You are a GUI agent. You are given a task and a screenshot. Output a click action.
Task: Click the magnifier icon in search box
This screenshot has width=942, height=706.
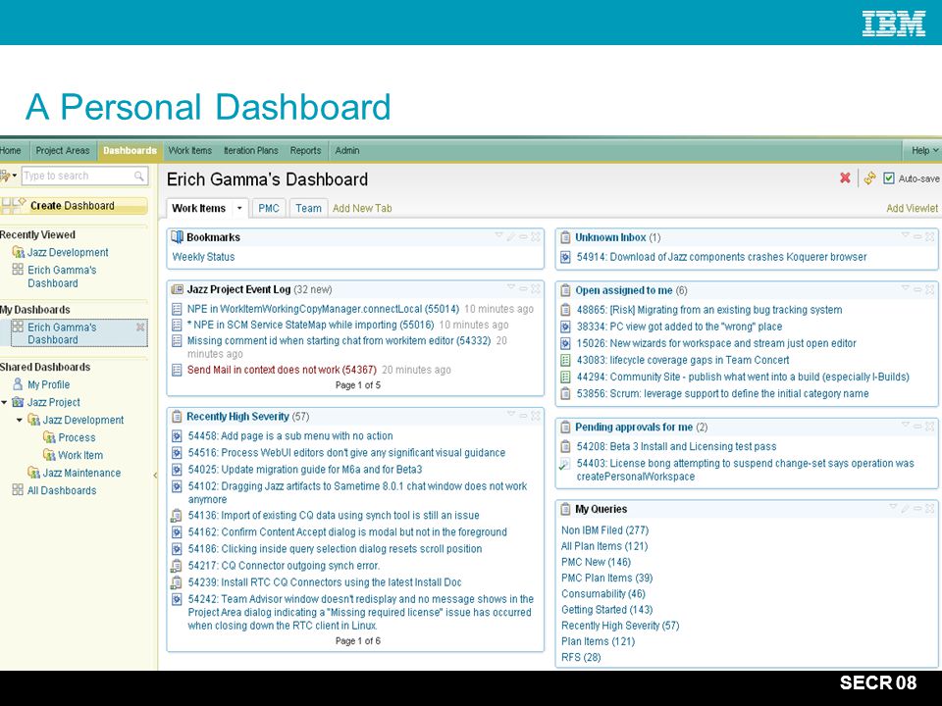point(138,176)
